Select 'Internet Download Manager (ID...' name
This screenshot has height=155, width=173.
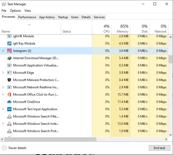click(x=36, y=58)
